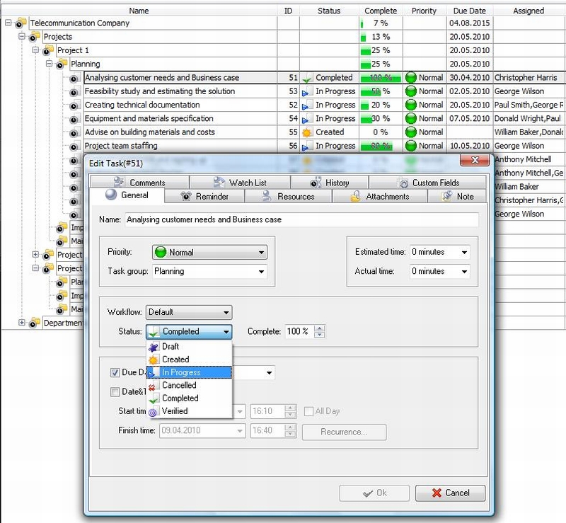Select the Draft status icon in the list

[153, 347]
